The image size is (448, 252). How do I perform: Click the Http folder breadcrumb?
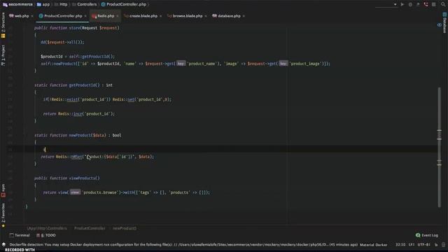[x=61, y=4]
